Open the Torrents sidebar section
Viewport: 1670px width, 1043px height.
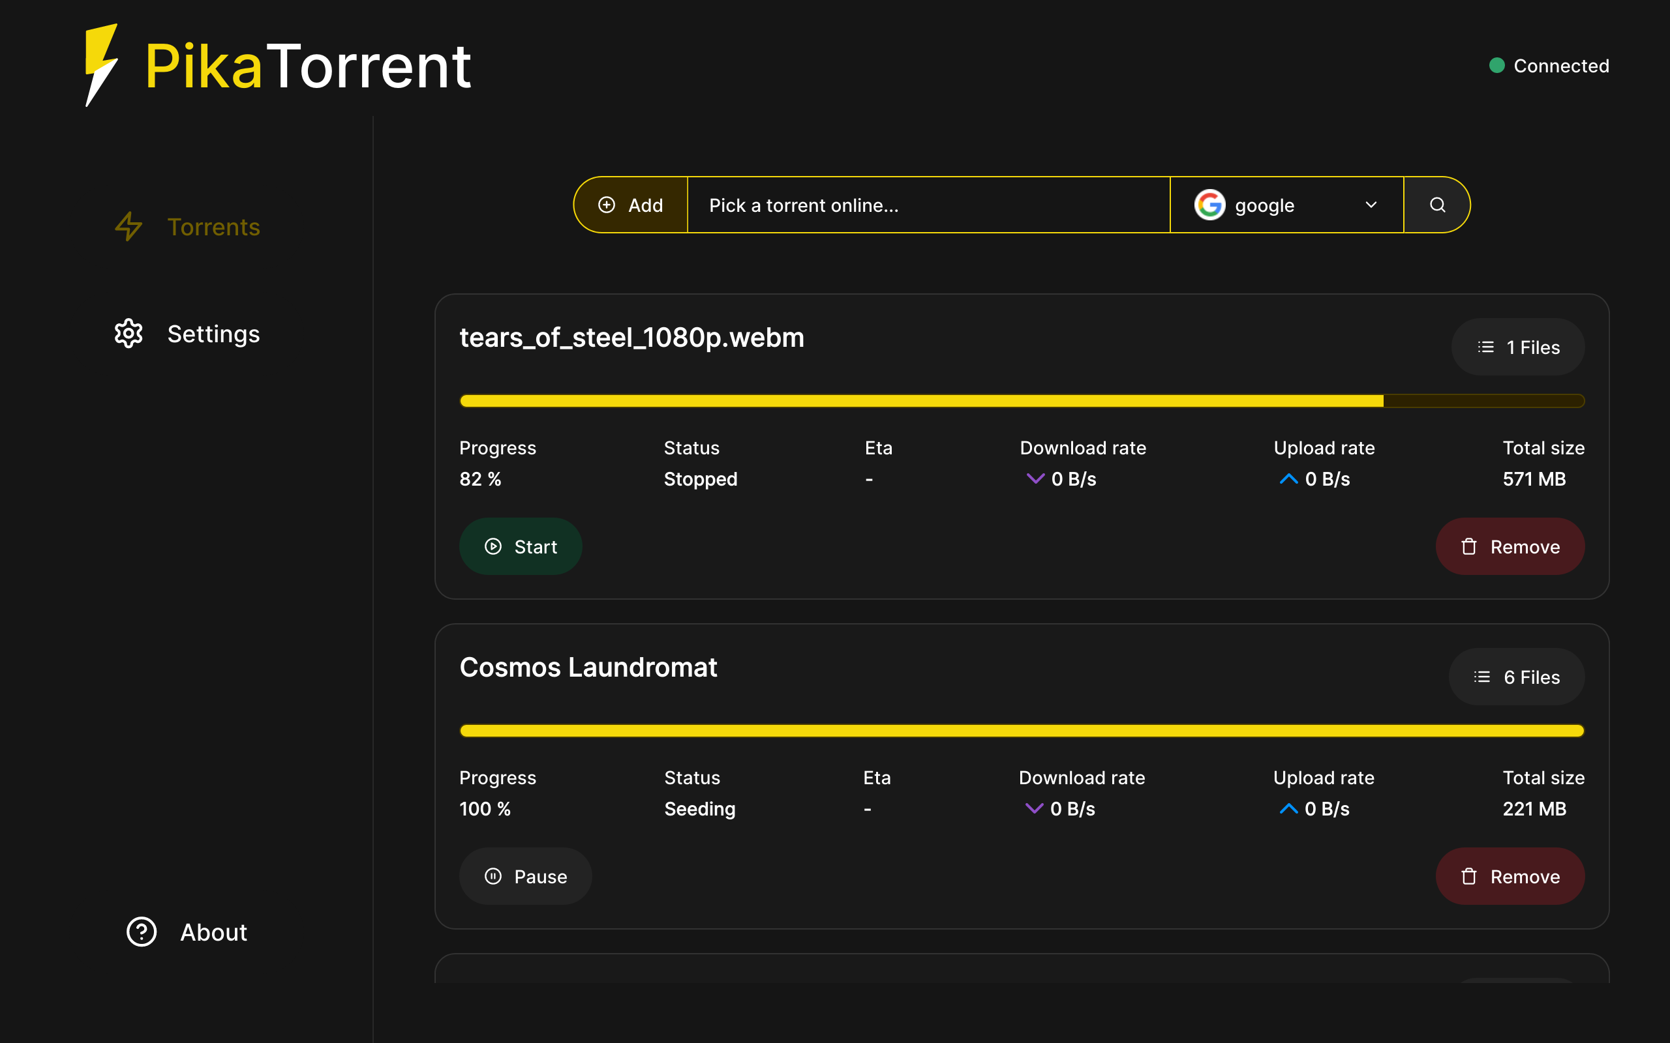tap(187, 227)
